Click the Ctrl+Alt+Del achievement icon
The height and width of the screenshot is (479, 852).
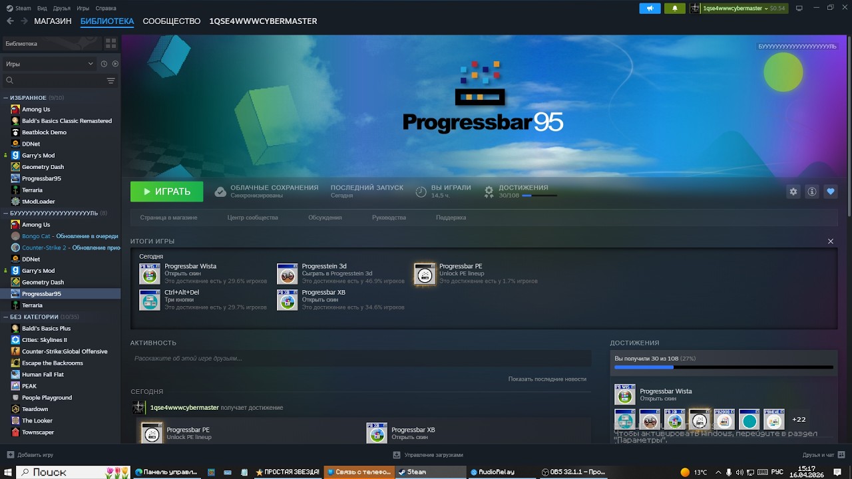coord(150,299)
